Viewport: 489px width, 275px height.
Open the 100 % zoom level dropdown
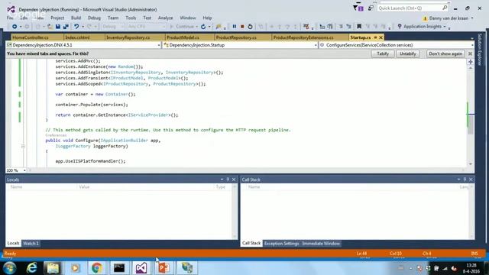tap(24, 170)
